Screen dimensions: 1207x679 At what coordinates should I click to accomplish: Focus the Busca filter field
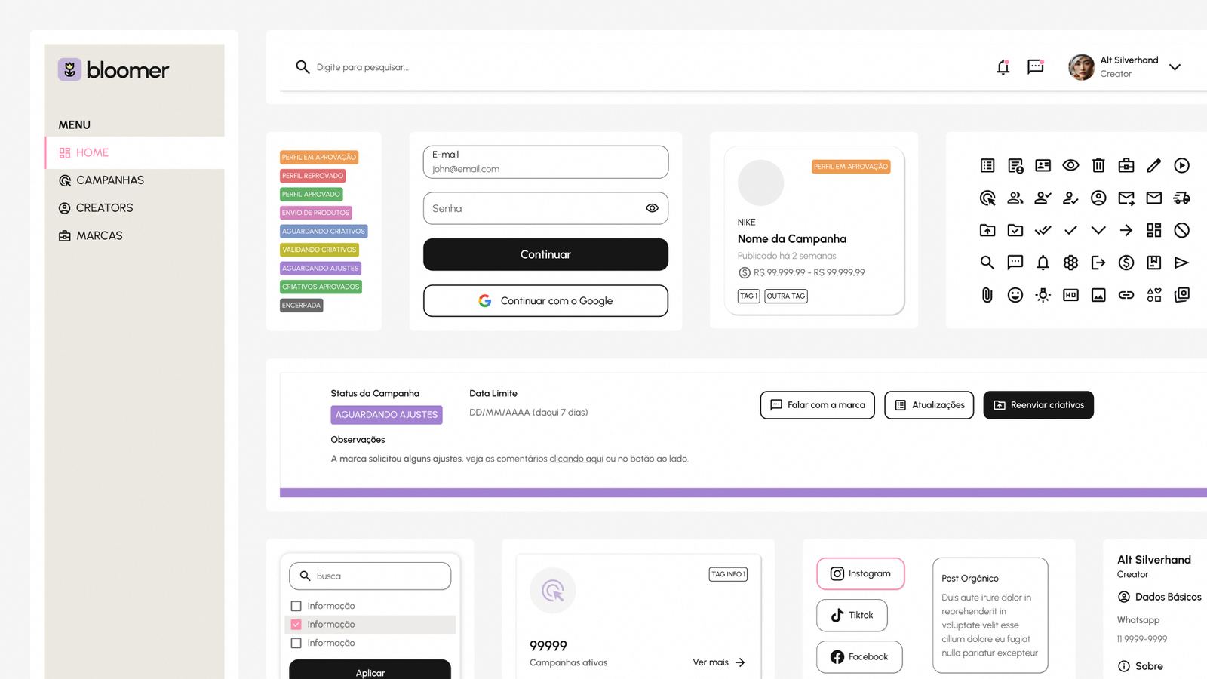click(370, 576)
